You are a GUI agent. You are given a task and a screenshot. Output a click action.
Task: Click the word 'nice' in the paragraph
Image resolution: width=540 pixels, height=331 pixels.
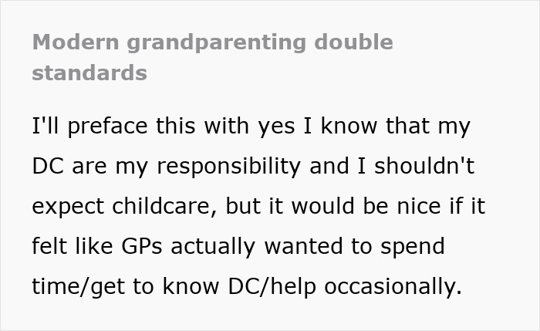click(x=419, y=207)
